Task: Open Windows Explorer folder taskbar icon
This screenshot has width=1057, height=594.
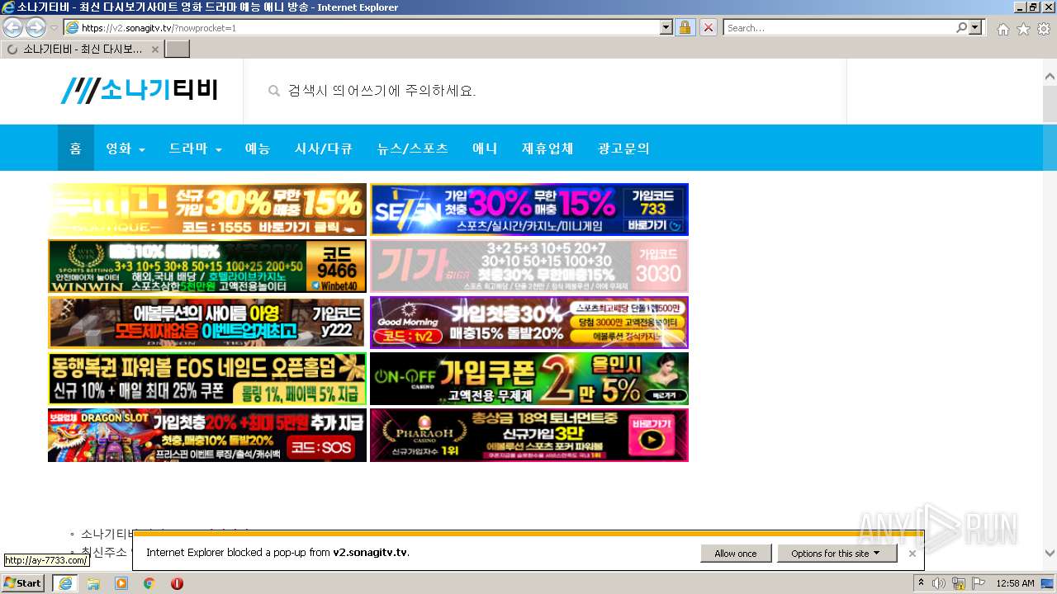Action: [x=93, y=583]
